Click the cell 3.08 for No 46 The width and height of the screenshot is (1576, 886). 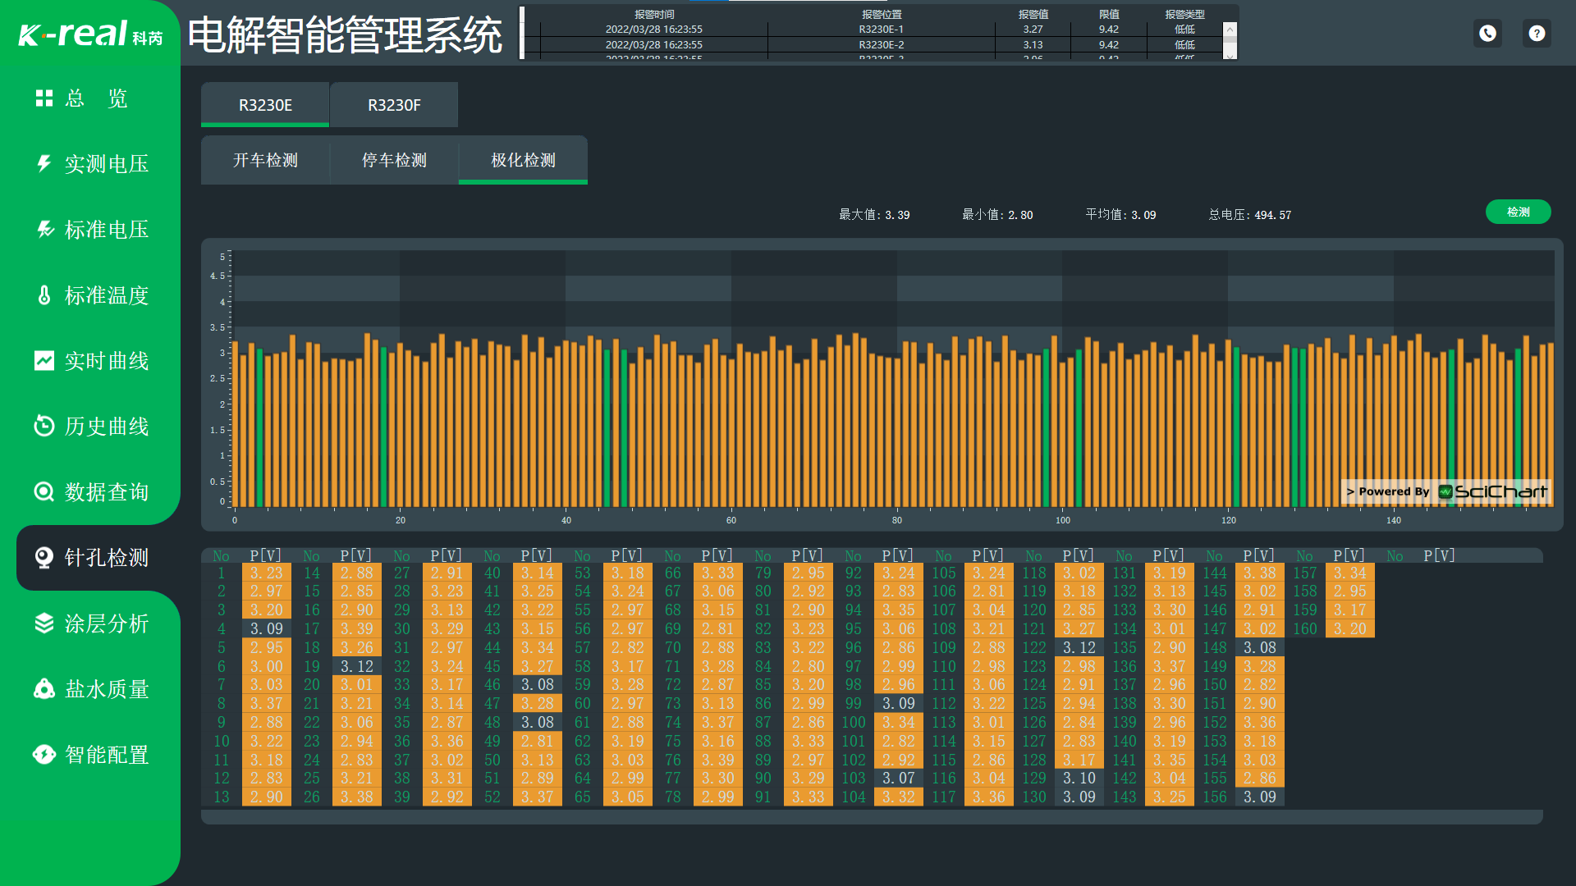pyautogui.click(x=538, y=685)
